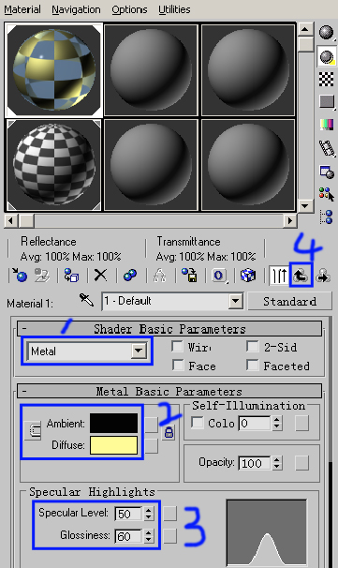The height and width of the screenshot is (568, 338).
Task: Toggle Show Map in Viewport cube icon
Action: [248, 276]
